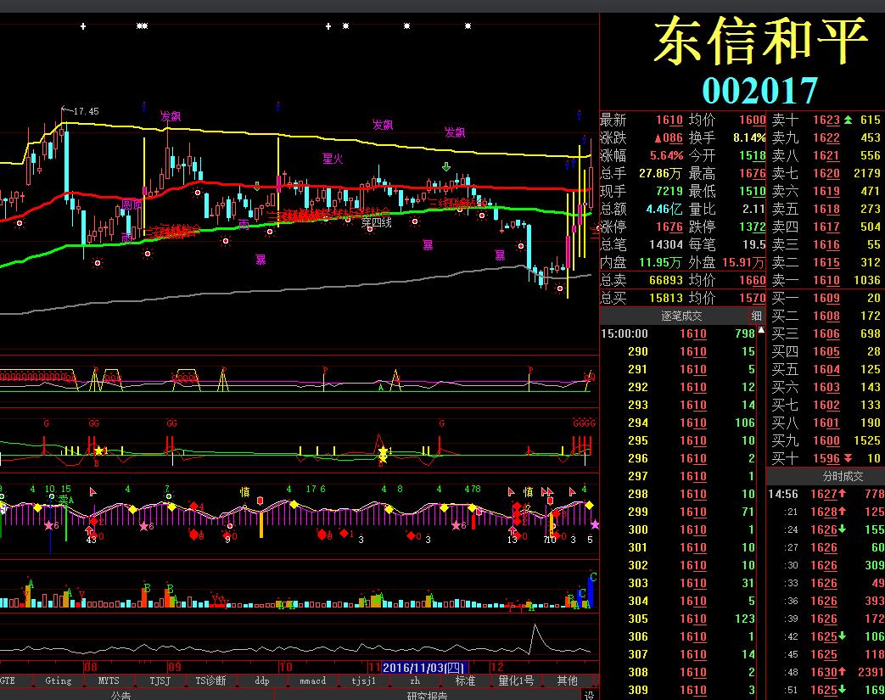Switch to the Gting indicator tab

tap(59, 680)
